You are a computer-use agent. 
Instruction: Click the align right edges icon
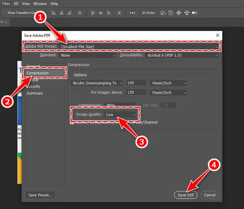[69, 13]
